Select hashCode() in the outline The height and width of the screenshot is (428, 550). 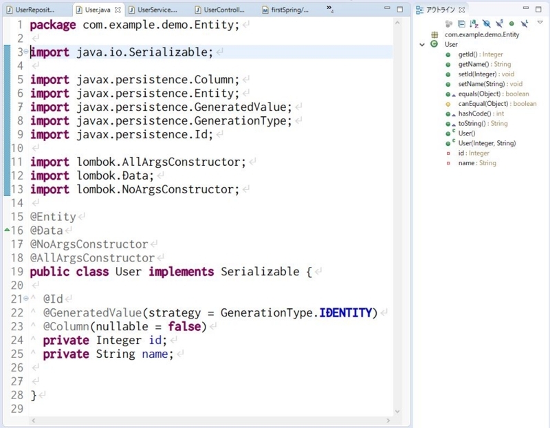481,114
